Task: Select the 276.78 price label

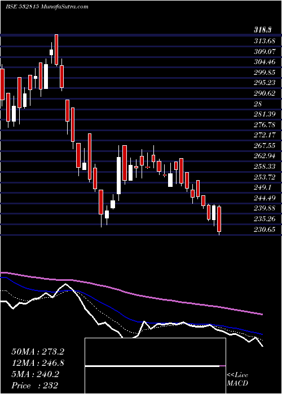Action: [x=265, y=124]
